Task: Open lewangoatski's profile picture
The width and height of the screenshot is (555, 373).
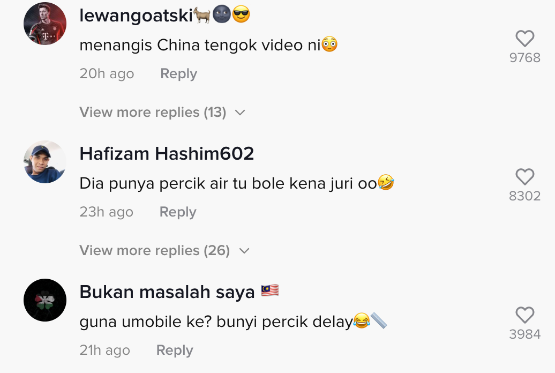Action: coord(45,24)
